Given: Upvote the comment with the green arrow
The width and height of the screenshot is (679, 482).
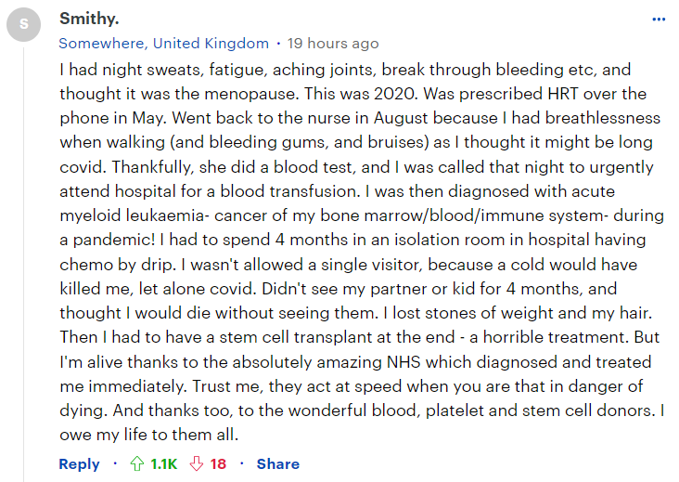Looking at the screenshot, I should [x=137, y=463].
